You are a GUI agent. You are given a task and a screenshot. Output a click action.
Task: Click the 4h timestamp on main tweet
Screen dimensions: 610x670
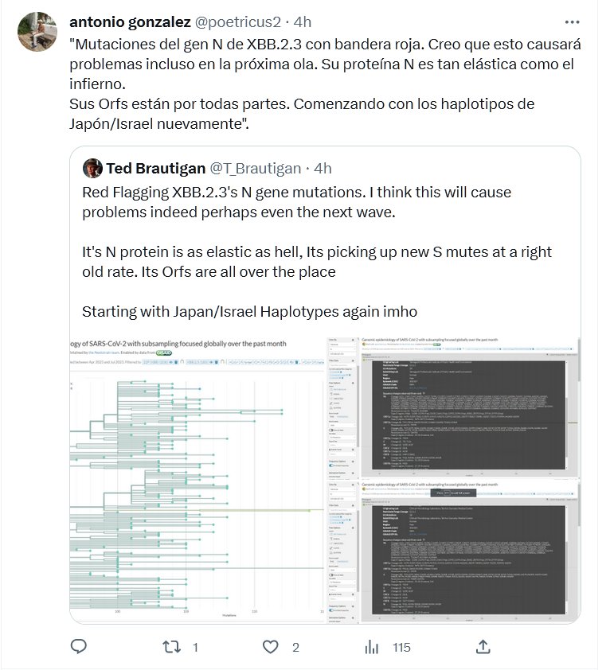click(x=300, y=21)
